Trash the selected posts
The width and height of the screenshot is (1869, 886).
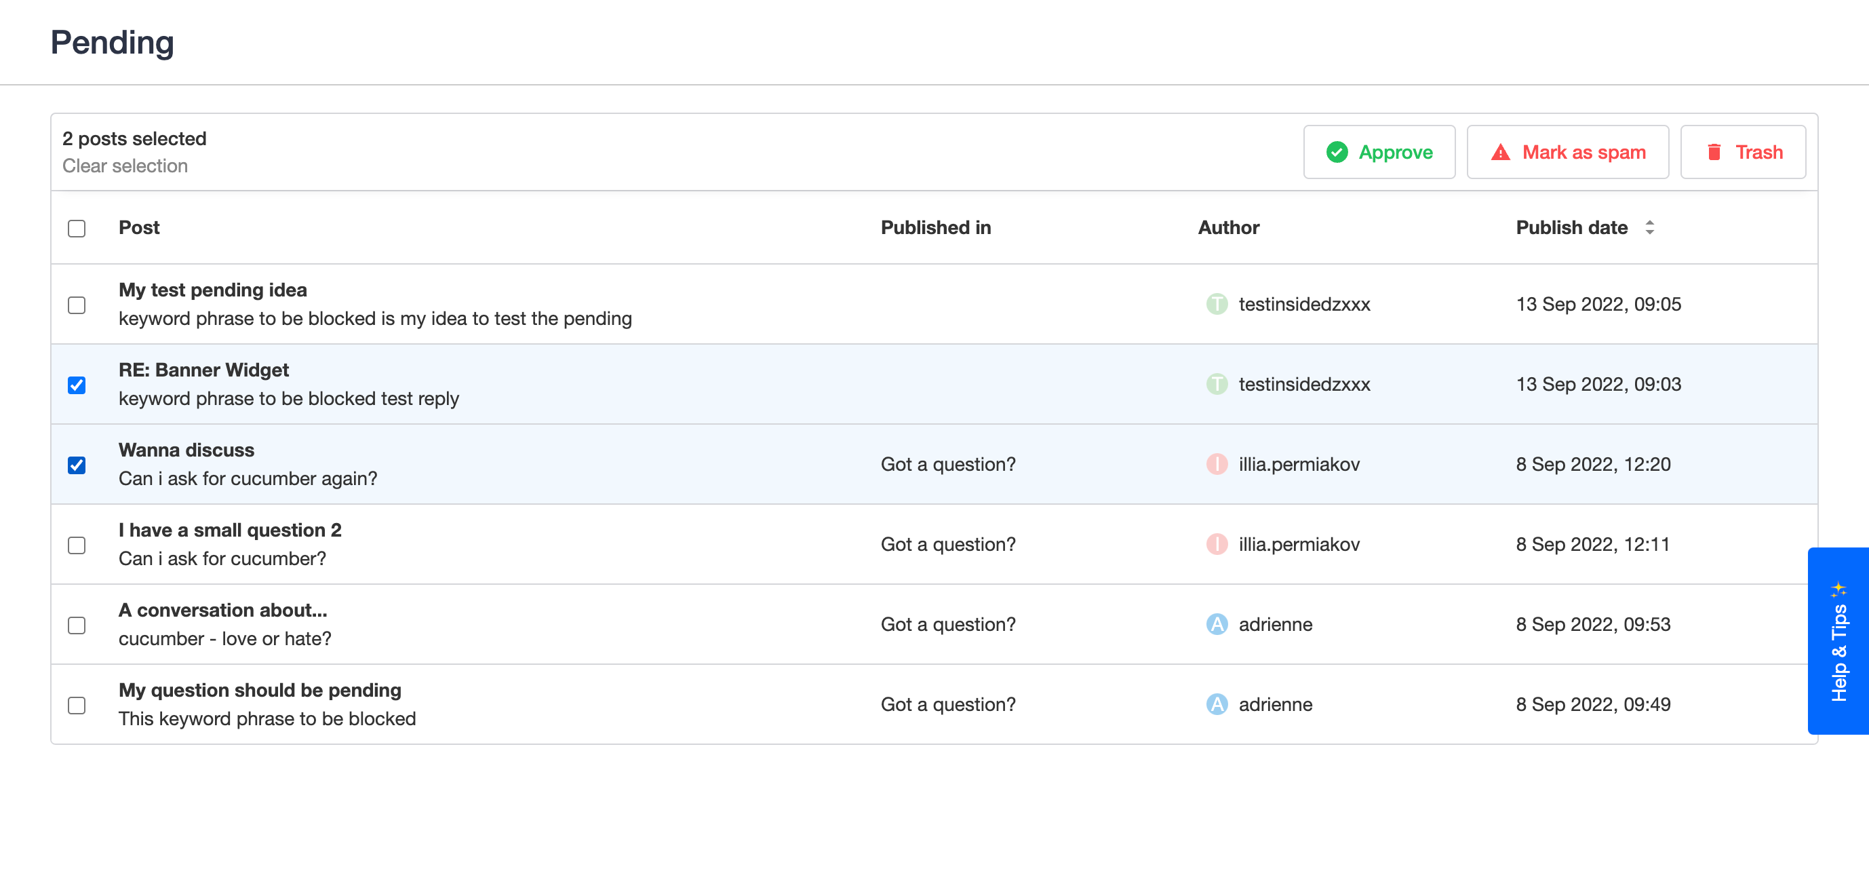[x=1743, y=153]
